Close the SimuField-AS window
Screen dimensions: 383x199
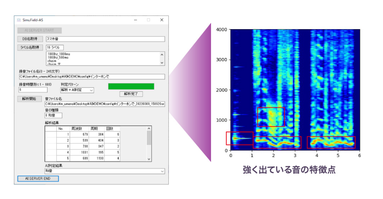point(162,20)
